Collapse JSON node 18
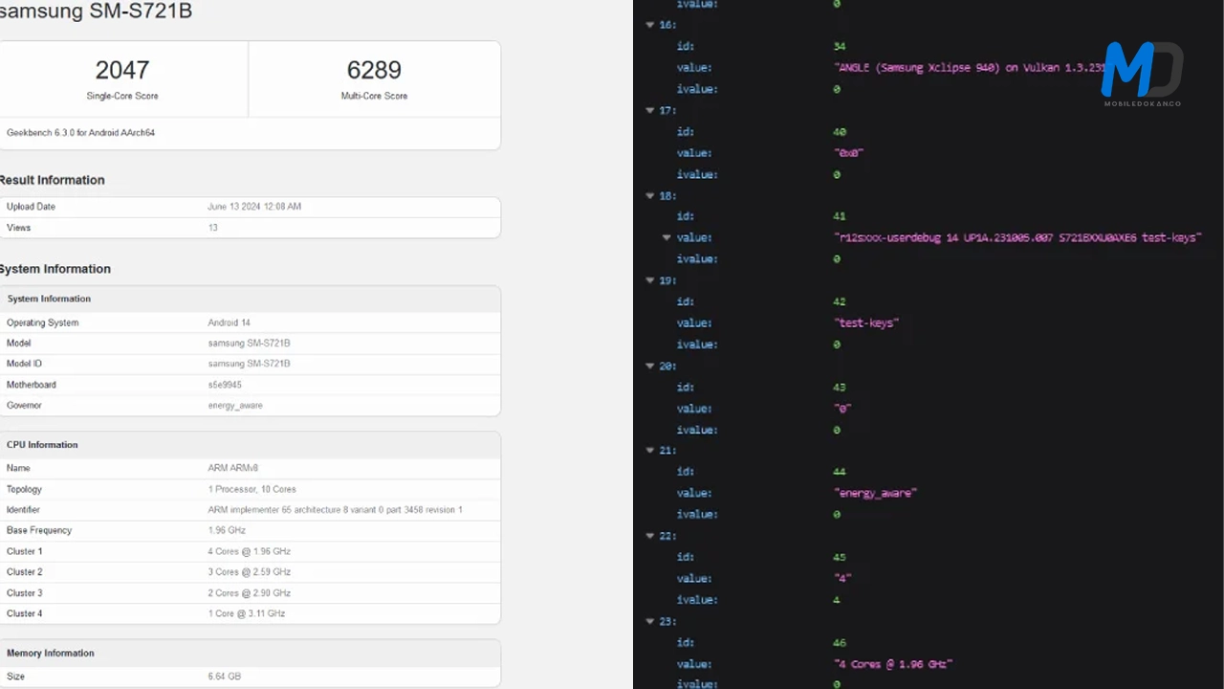This screenshot has height=689, width=1224. click(651, 195)
